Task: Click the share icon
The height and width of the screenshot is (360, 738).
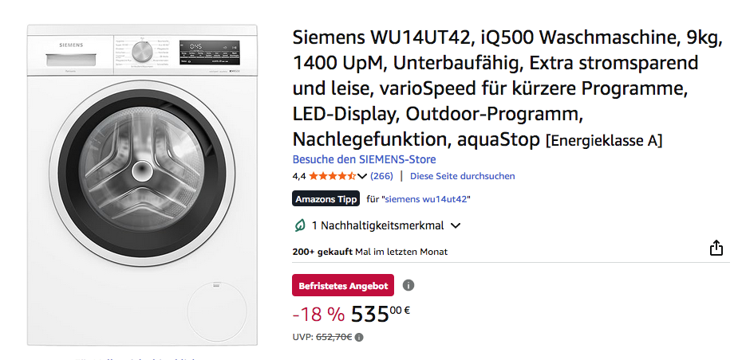Action: click(716, 248)
